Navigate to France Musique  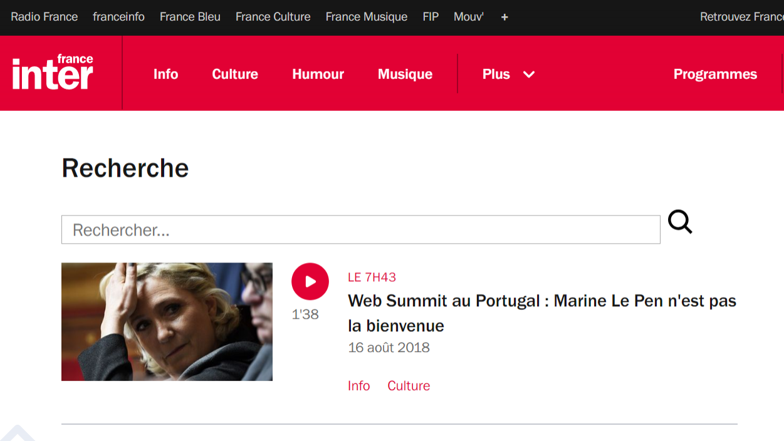[x=366, y=17]
